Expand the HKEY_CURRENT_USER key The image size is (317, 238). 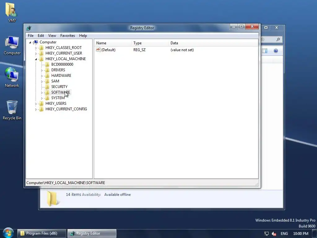pos(36,54)
